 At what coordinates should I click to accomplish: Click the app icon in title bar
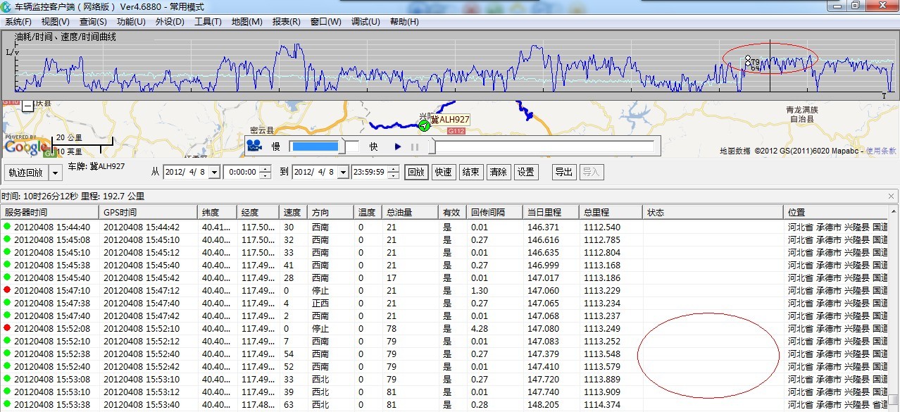(6, 6)
